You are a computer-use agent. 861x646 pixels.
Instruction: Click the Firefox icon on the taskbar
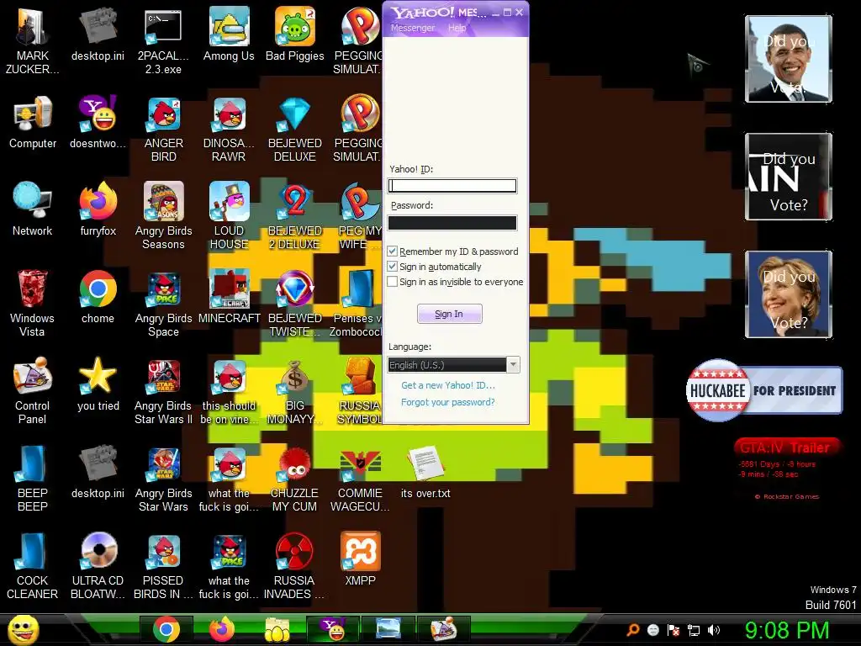coord(221,629)
